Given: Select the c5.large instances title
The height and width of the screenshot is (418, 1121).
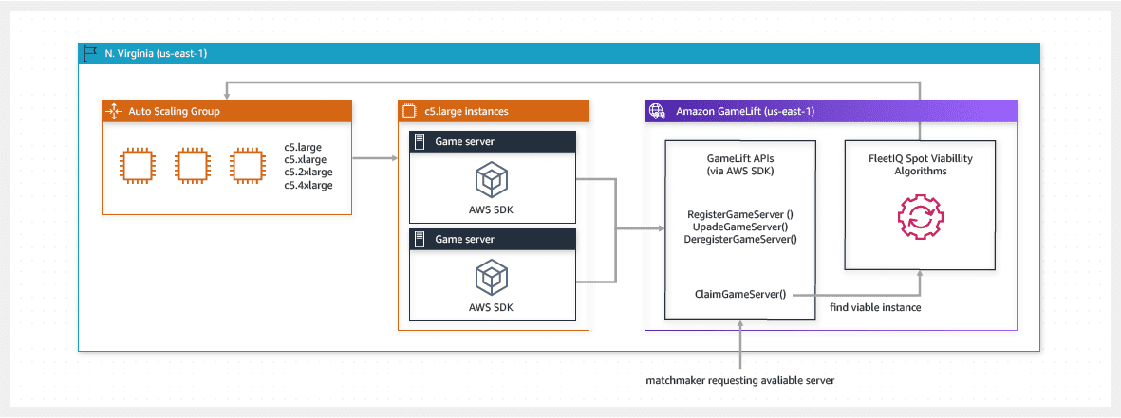Looking at the screenshot, I should (x=465, y=111).
